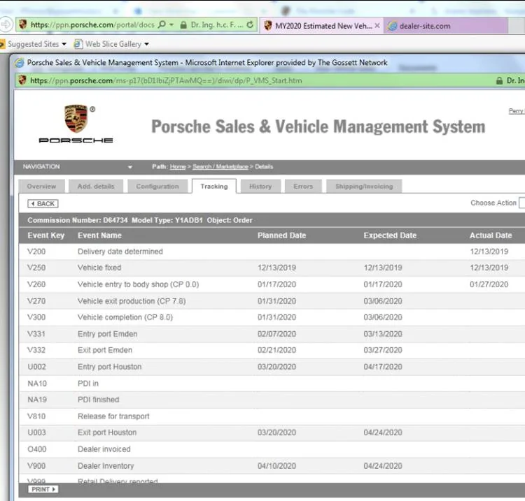Click event key U003 cell
Image resolution: width=525 pixels, height=501 pixels.
(36, 432)
